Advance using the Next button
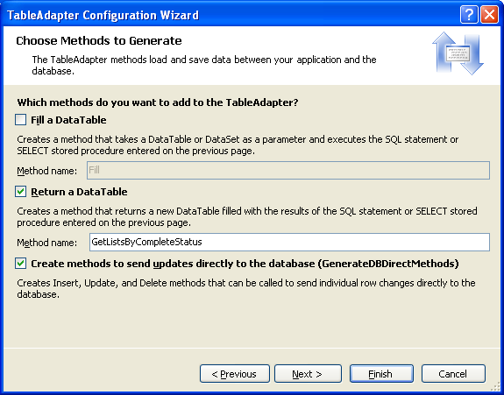 tap(308, 374)
